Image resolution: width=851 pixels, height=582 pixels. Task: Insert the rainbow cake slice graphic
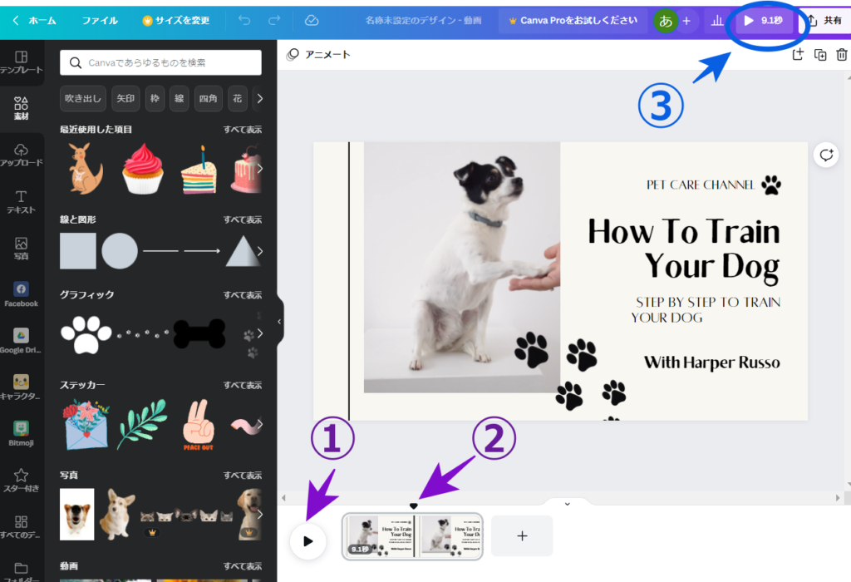(x=199, y=170)
